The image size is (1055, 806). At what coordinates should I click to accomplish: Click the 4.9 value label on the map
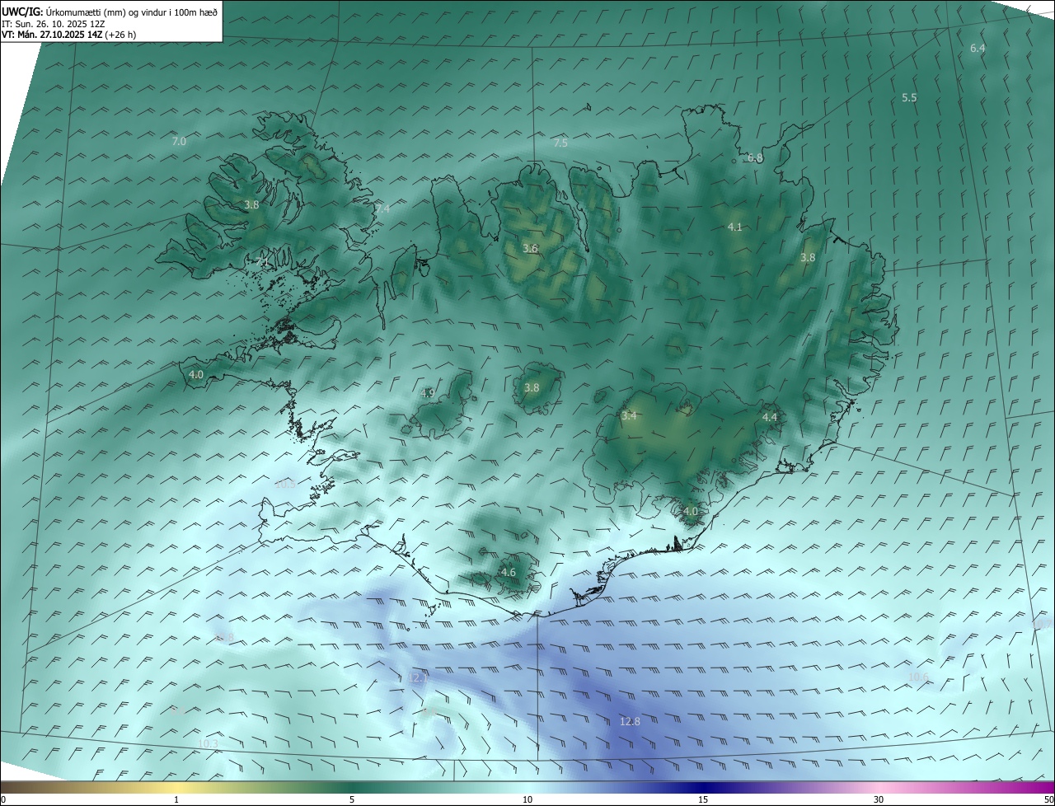(x=427, y=393)
